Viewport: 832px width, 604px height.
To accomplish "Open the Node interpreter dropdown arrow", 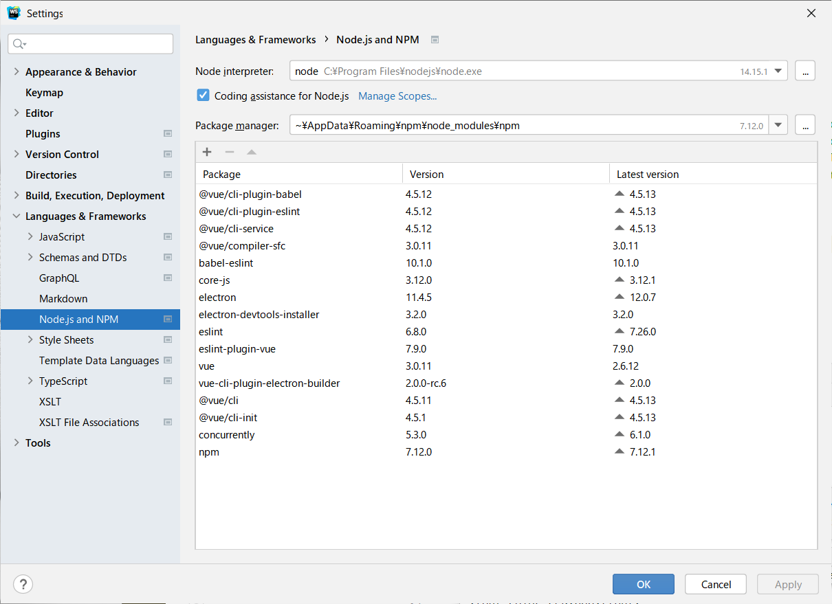I will point(778,71).
